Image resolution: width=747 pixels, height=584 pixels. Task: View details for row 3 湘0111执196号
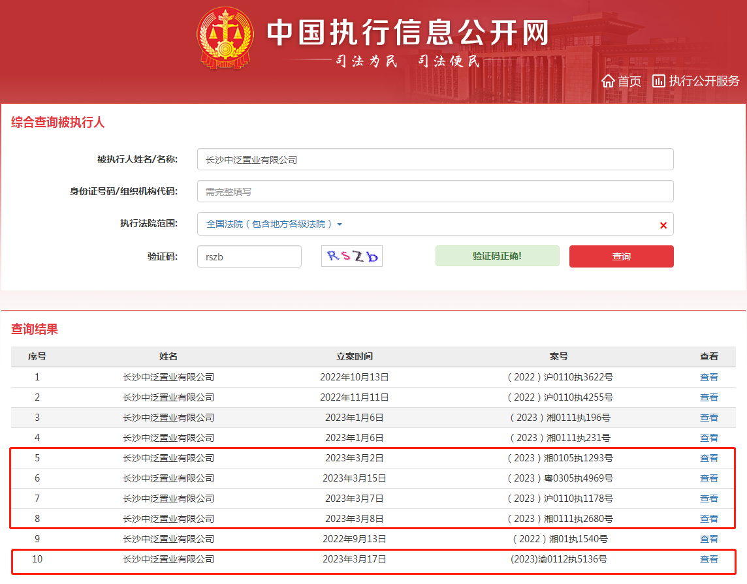pos(708,418)
